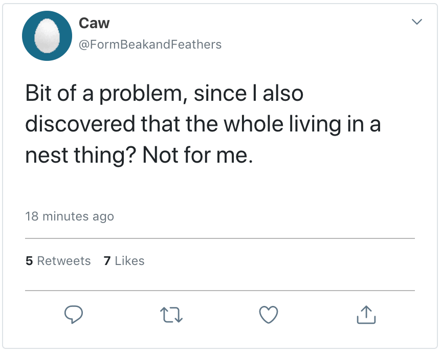
Task: Reply to Caw's tweet
Action: tap(74, 314)
